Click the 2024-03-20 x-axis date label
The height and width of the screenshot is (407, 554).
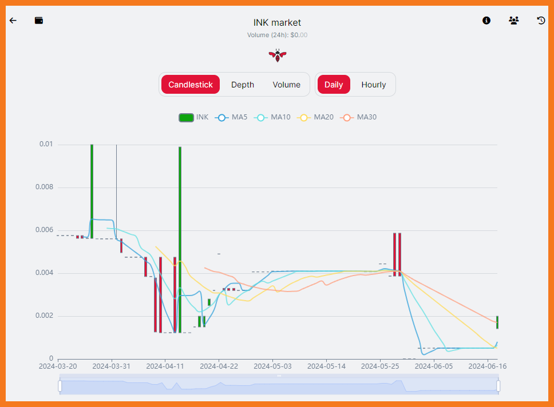tap(58, 366)
